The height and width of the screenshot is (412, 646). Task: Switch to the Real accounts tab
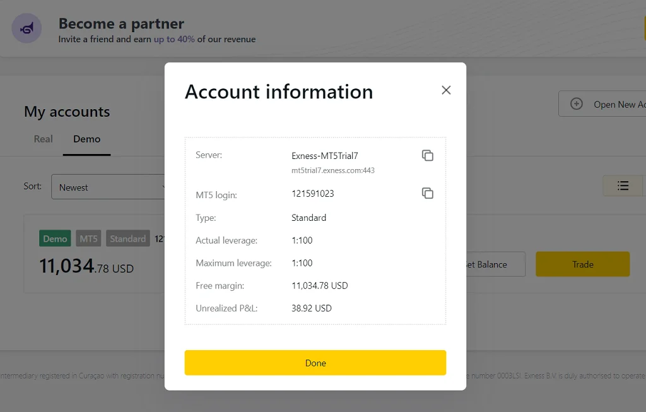pyautogui.click(x=43, y=139)
